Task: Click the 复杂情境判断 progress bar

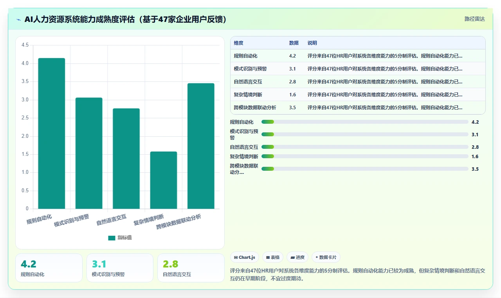Action: 365,156
